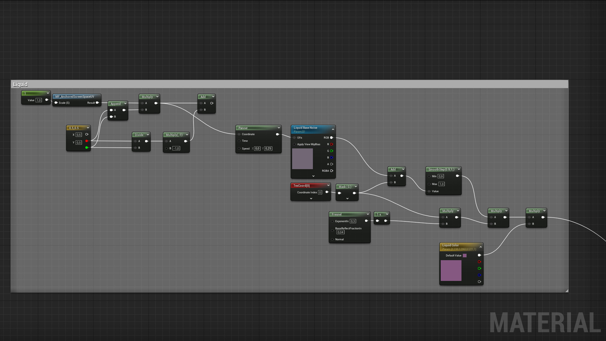
Task: Click the Liquid comment box resize handle
Action: [x=567, y=291]
